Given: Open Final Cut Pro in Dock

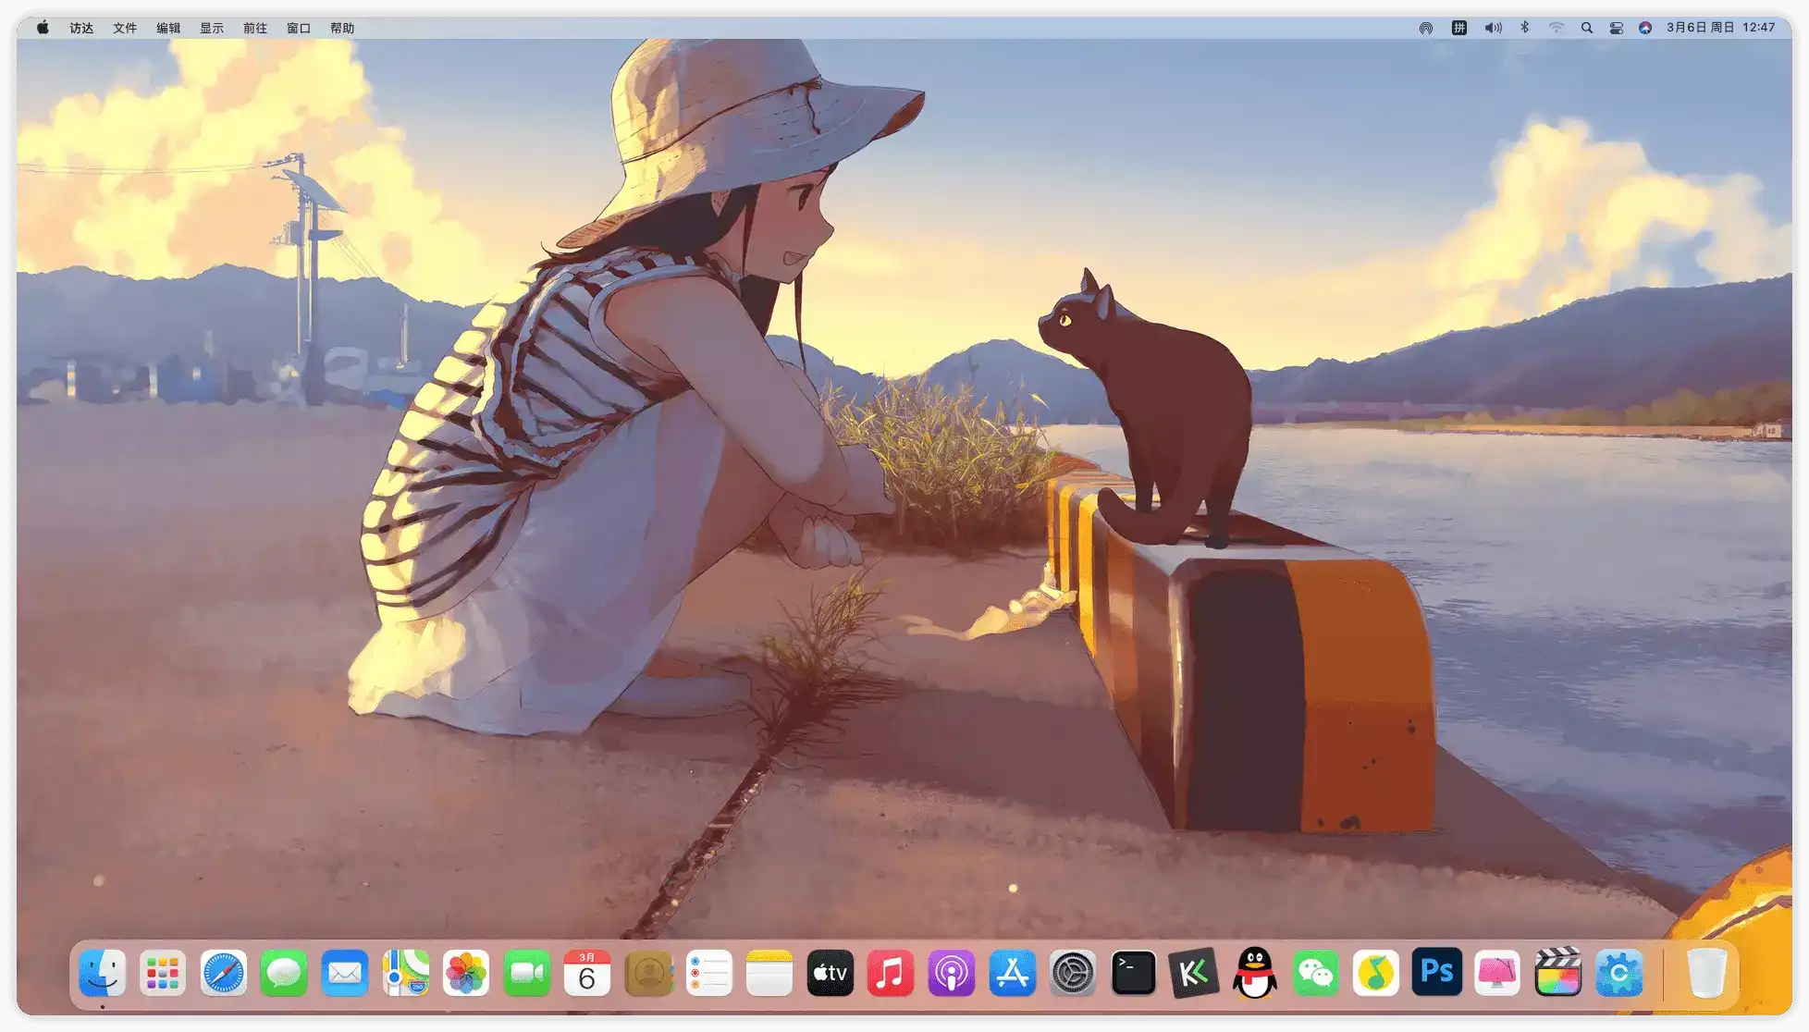Looking at the screenshot, I should click(x=1558, y=973).
